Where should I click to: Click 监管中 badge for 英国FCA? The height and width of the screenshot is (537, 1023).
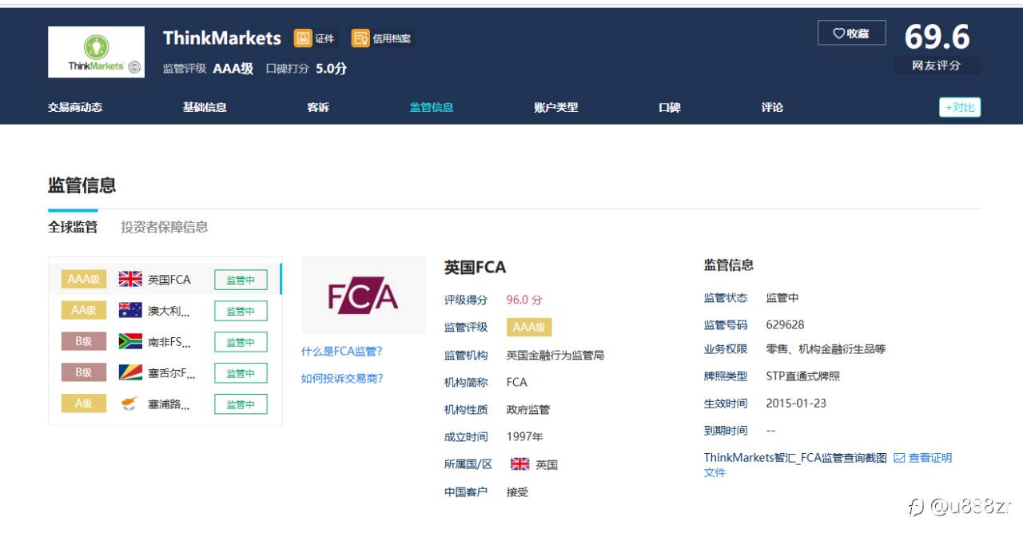tap(241, 280)
